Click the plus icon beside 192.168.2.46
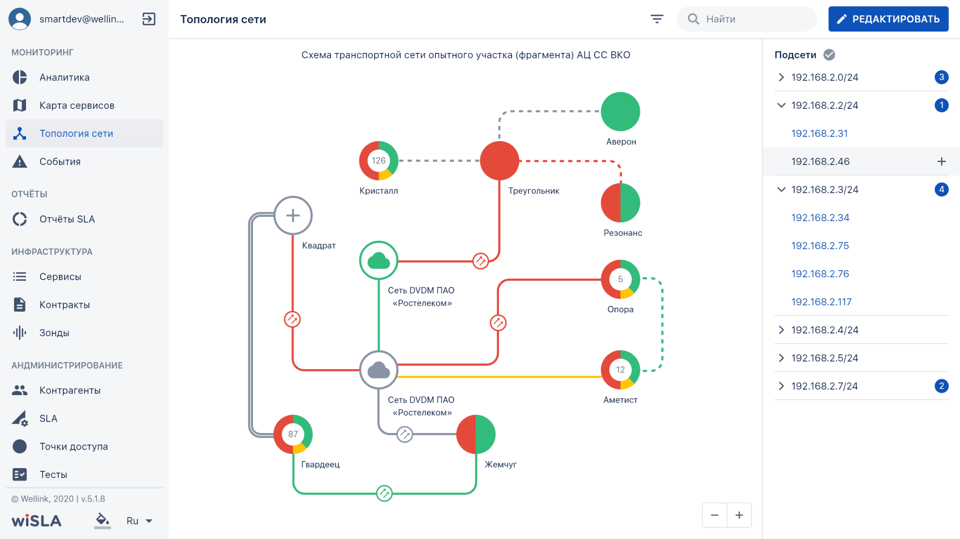This screenshot has height=539, width=960. (x=941, y=161)
